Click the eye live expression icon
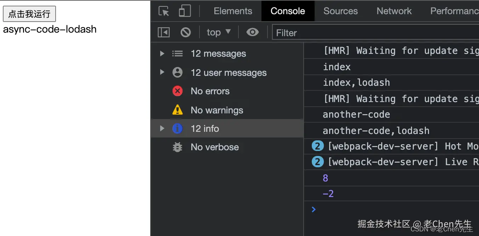This screenshot has height=236, width=479. 252,33
